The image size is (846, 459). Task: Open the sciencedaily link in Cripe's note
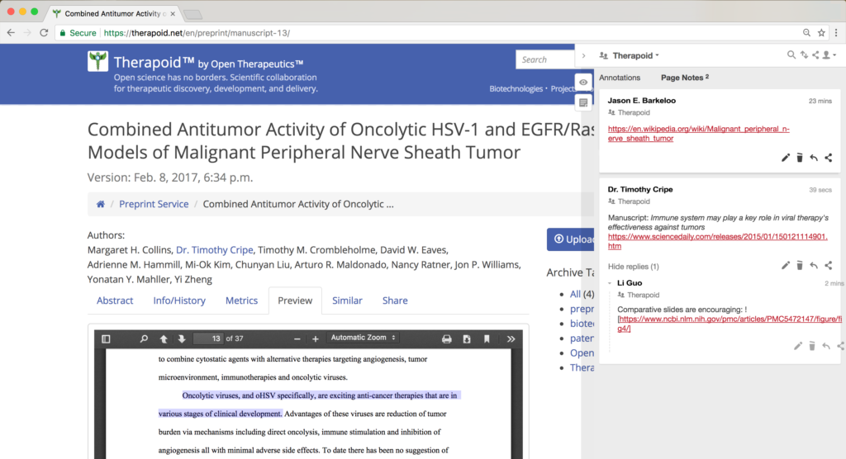[718, 241]
